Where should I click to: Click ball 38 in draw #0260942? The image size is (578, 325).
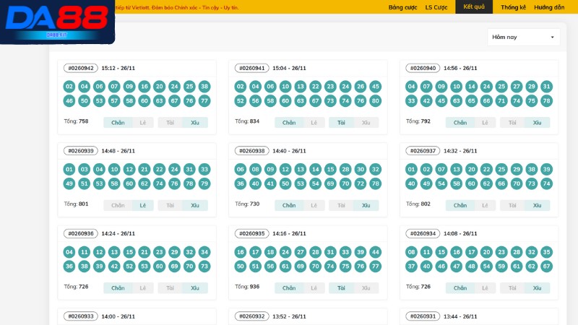(204, 87)
